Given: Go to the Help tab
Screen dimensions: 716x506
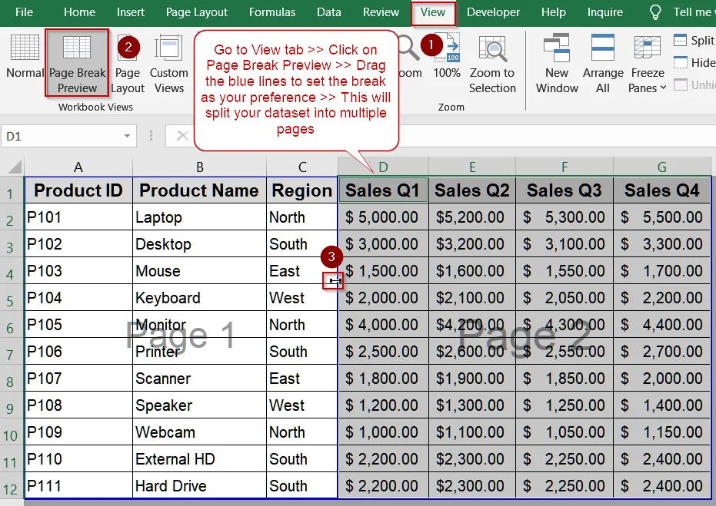Looking at the screenshot, I should (554, 12).
